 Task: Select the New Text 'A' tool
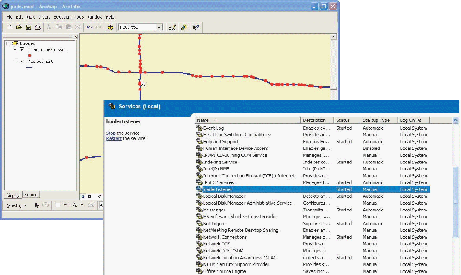coord(75,205)
